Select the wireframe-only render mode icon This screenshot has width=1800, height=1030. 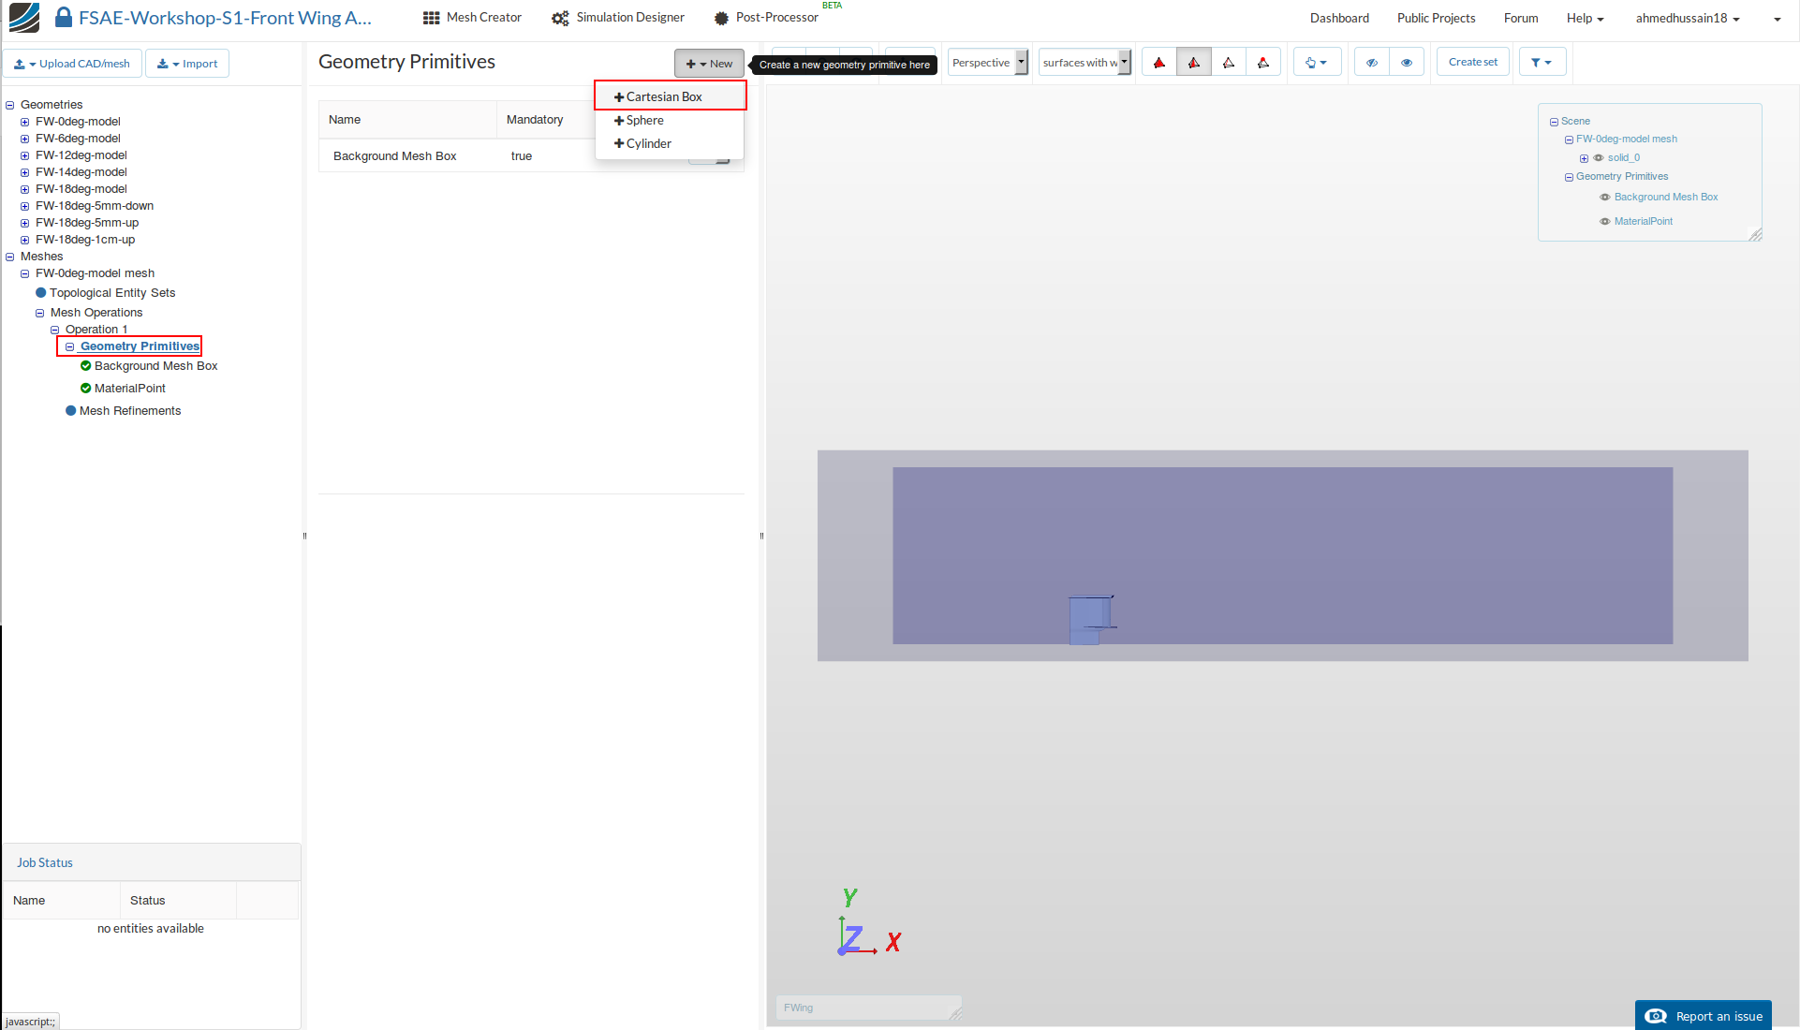point(1229,63)
